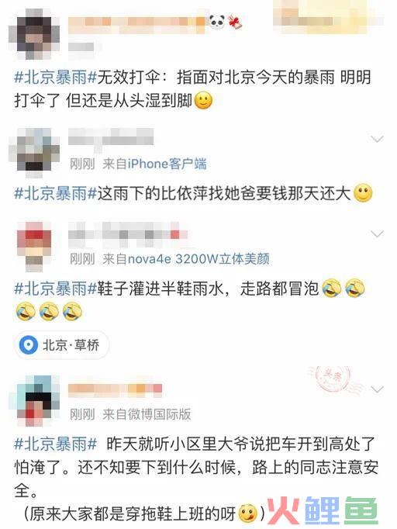Screen dimensions: 397x529
Task: Open the chevron menu on the 微博国际版 post
Action: tap(377, 389)
